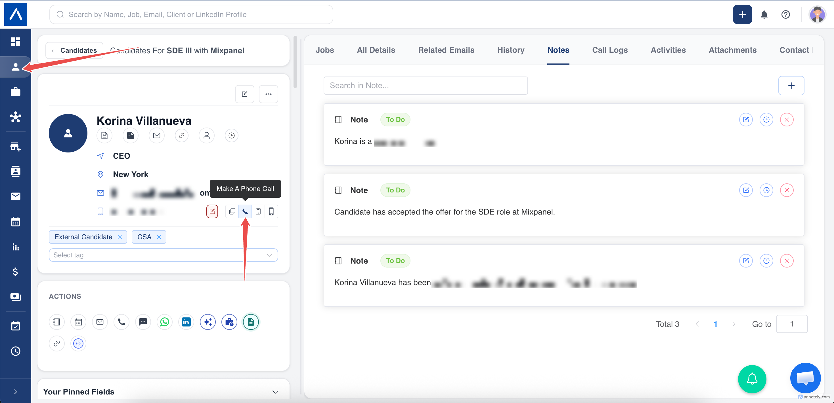834x403 pixels.
Task: Click the send email action icon
Action: pyautogui.click(x=100, y=322)
